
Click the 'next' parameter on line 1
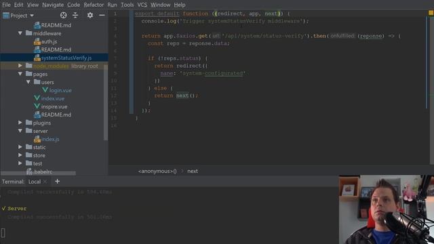click(x=271, y=14)
